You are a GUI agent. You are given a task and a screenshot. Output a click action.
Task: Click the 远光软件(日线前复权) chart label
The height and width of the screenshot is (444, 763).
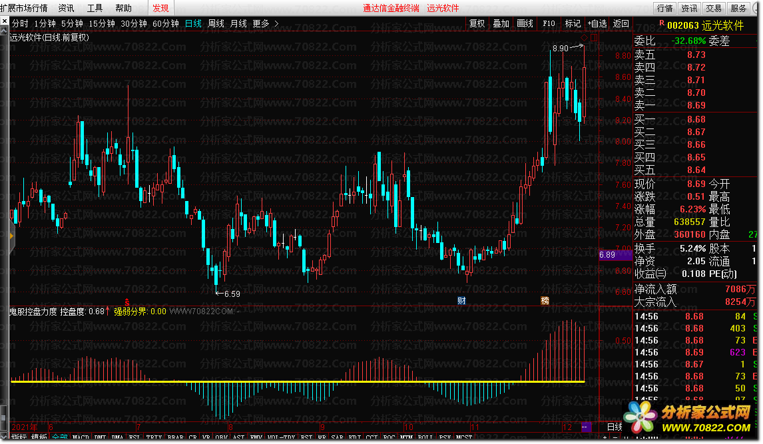pyautogui.click(x=49, y=37)
